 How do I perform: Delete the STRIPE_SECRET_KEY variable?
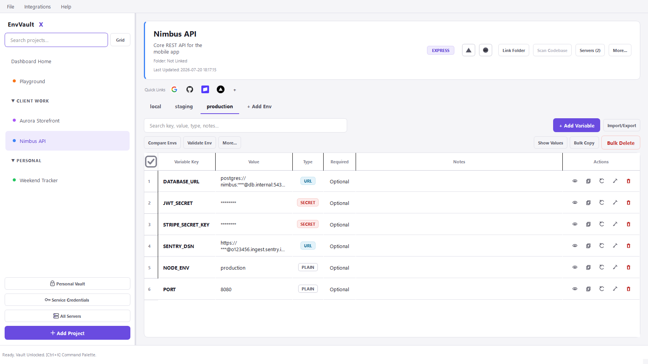tap(629, 224)
